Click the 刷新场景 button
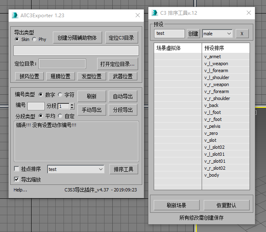Screen dimensions: 266x232 [x=176, y=205]
